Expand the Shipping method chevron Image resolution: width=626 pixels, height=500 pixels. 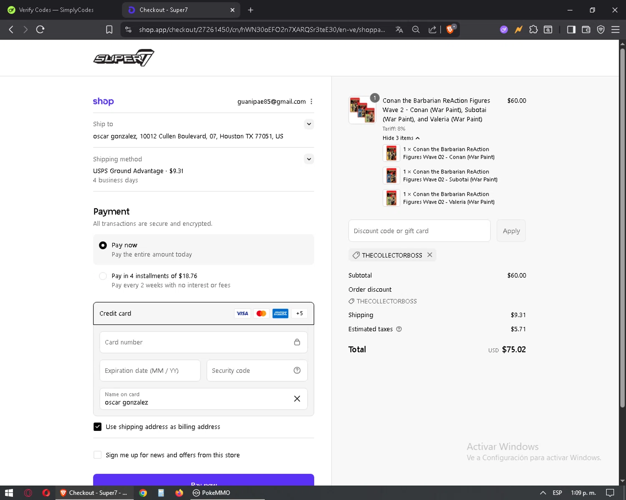tap(309, 159)
